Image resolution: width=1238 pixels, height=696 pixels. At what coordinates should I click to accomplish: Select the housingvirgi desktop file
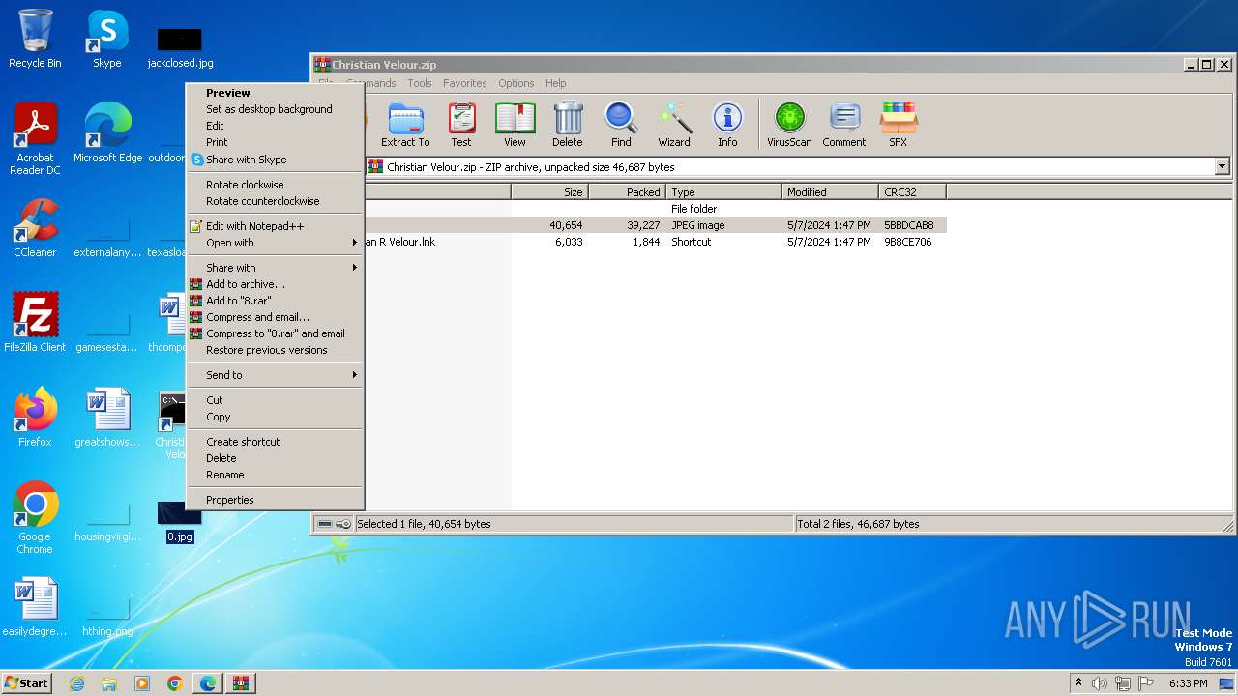click(107, 522)
